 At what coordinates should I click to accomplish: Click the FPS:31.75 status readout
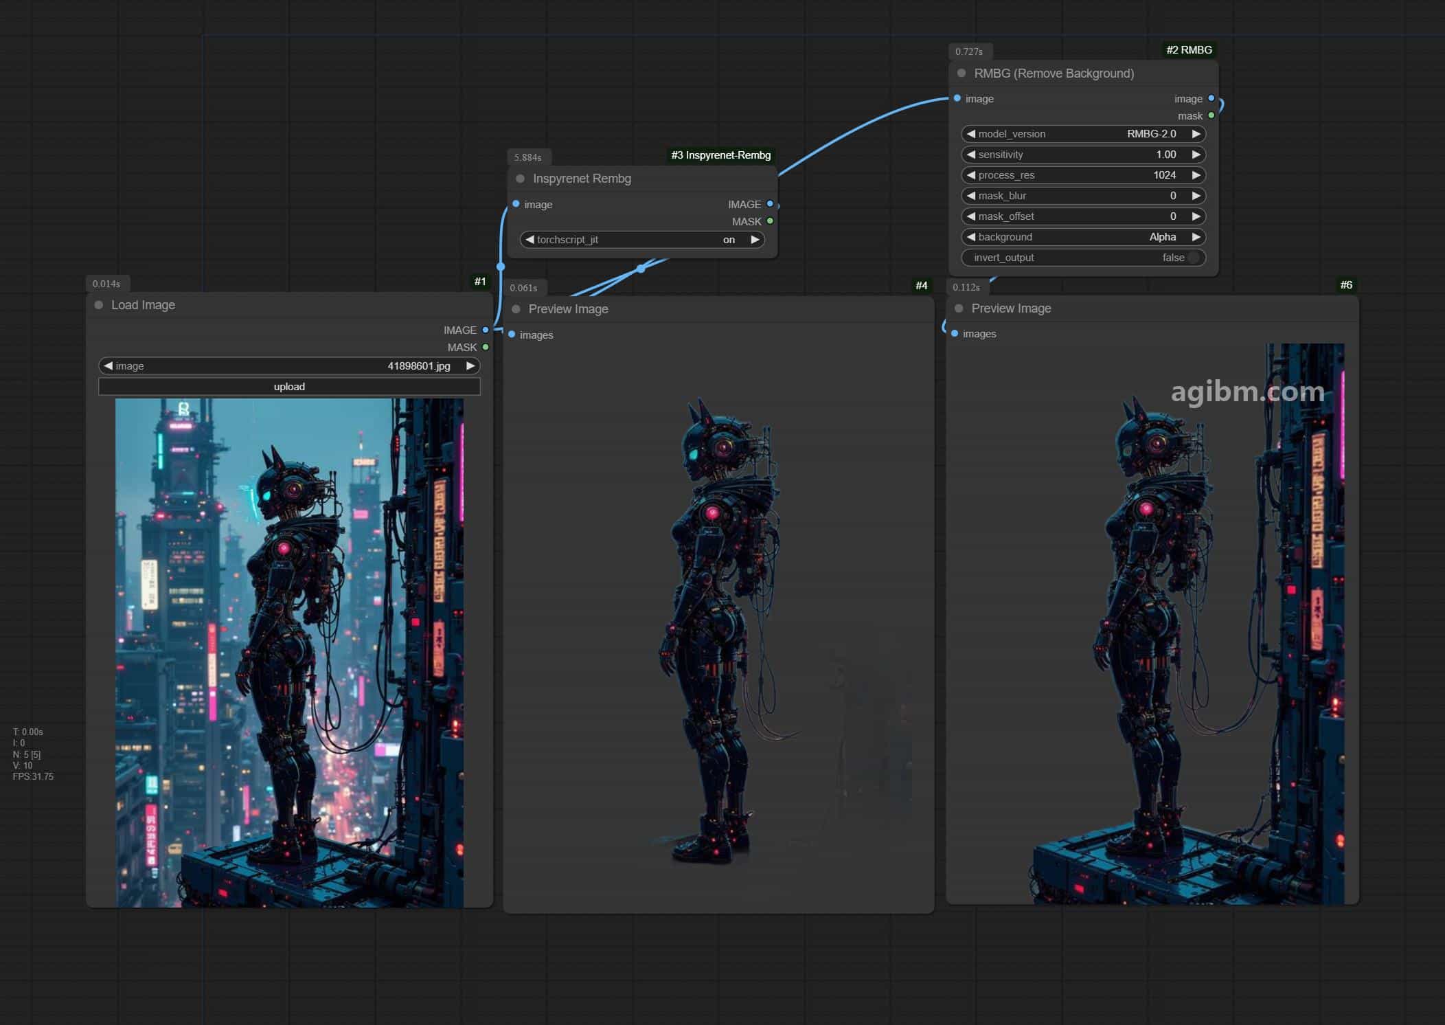click(x=33, y=777)
